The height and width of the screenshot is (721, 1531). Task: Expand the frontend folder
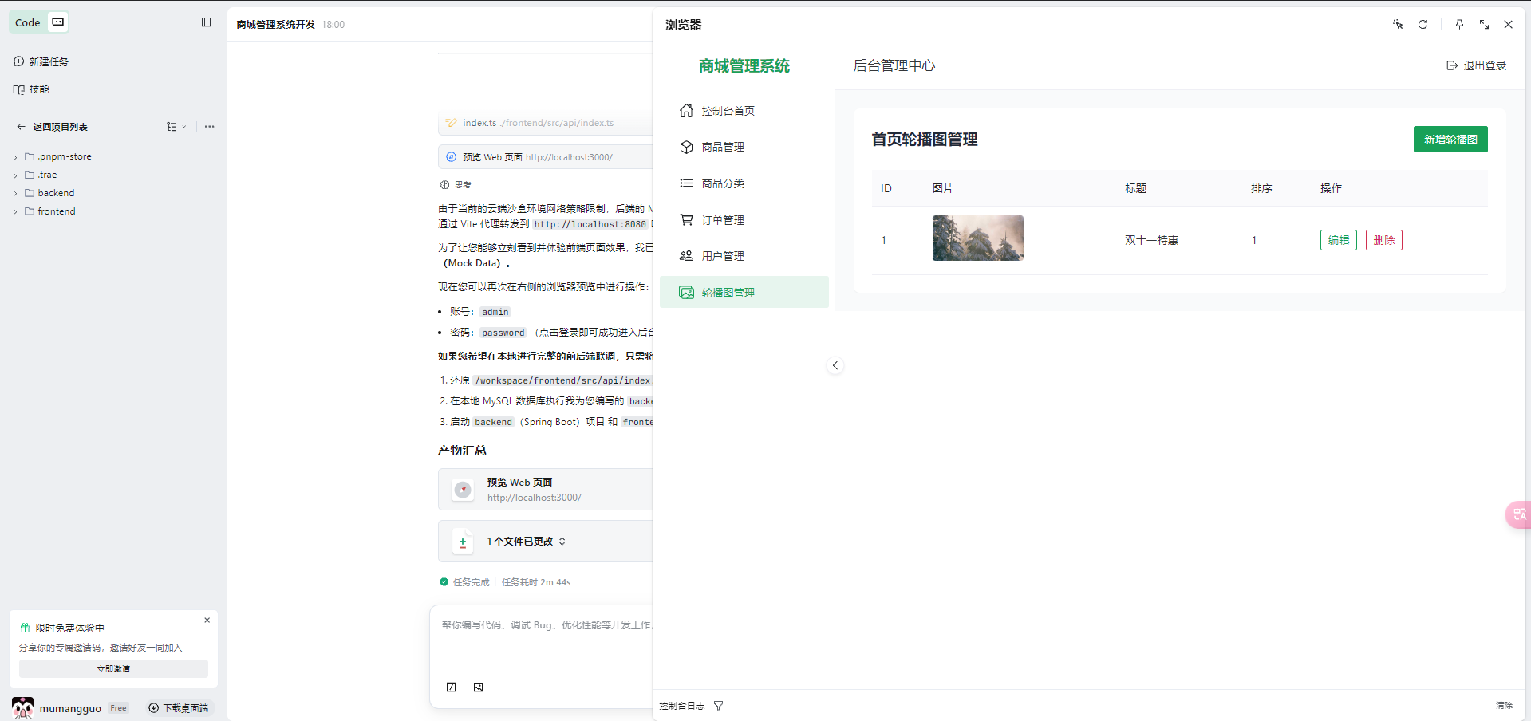(56, 211)
